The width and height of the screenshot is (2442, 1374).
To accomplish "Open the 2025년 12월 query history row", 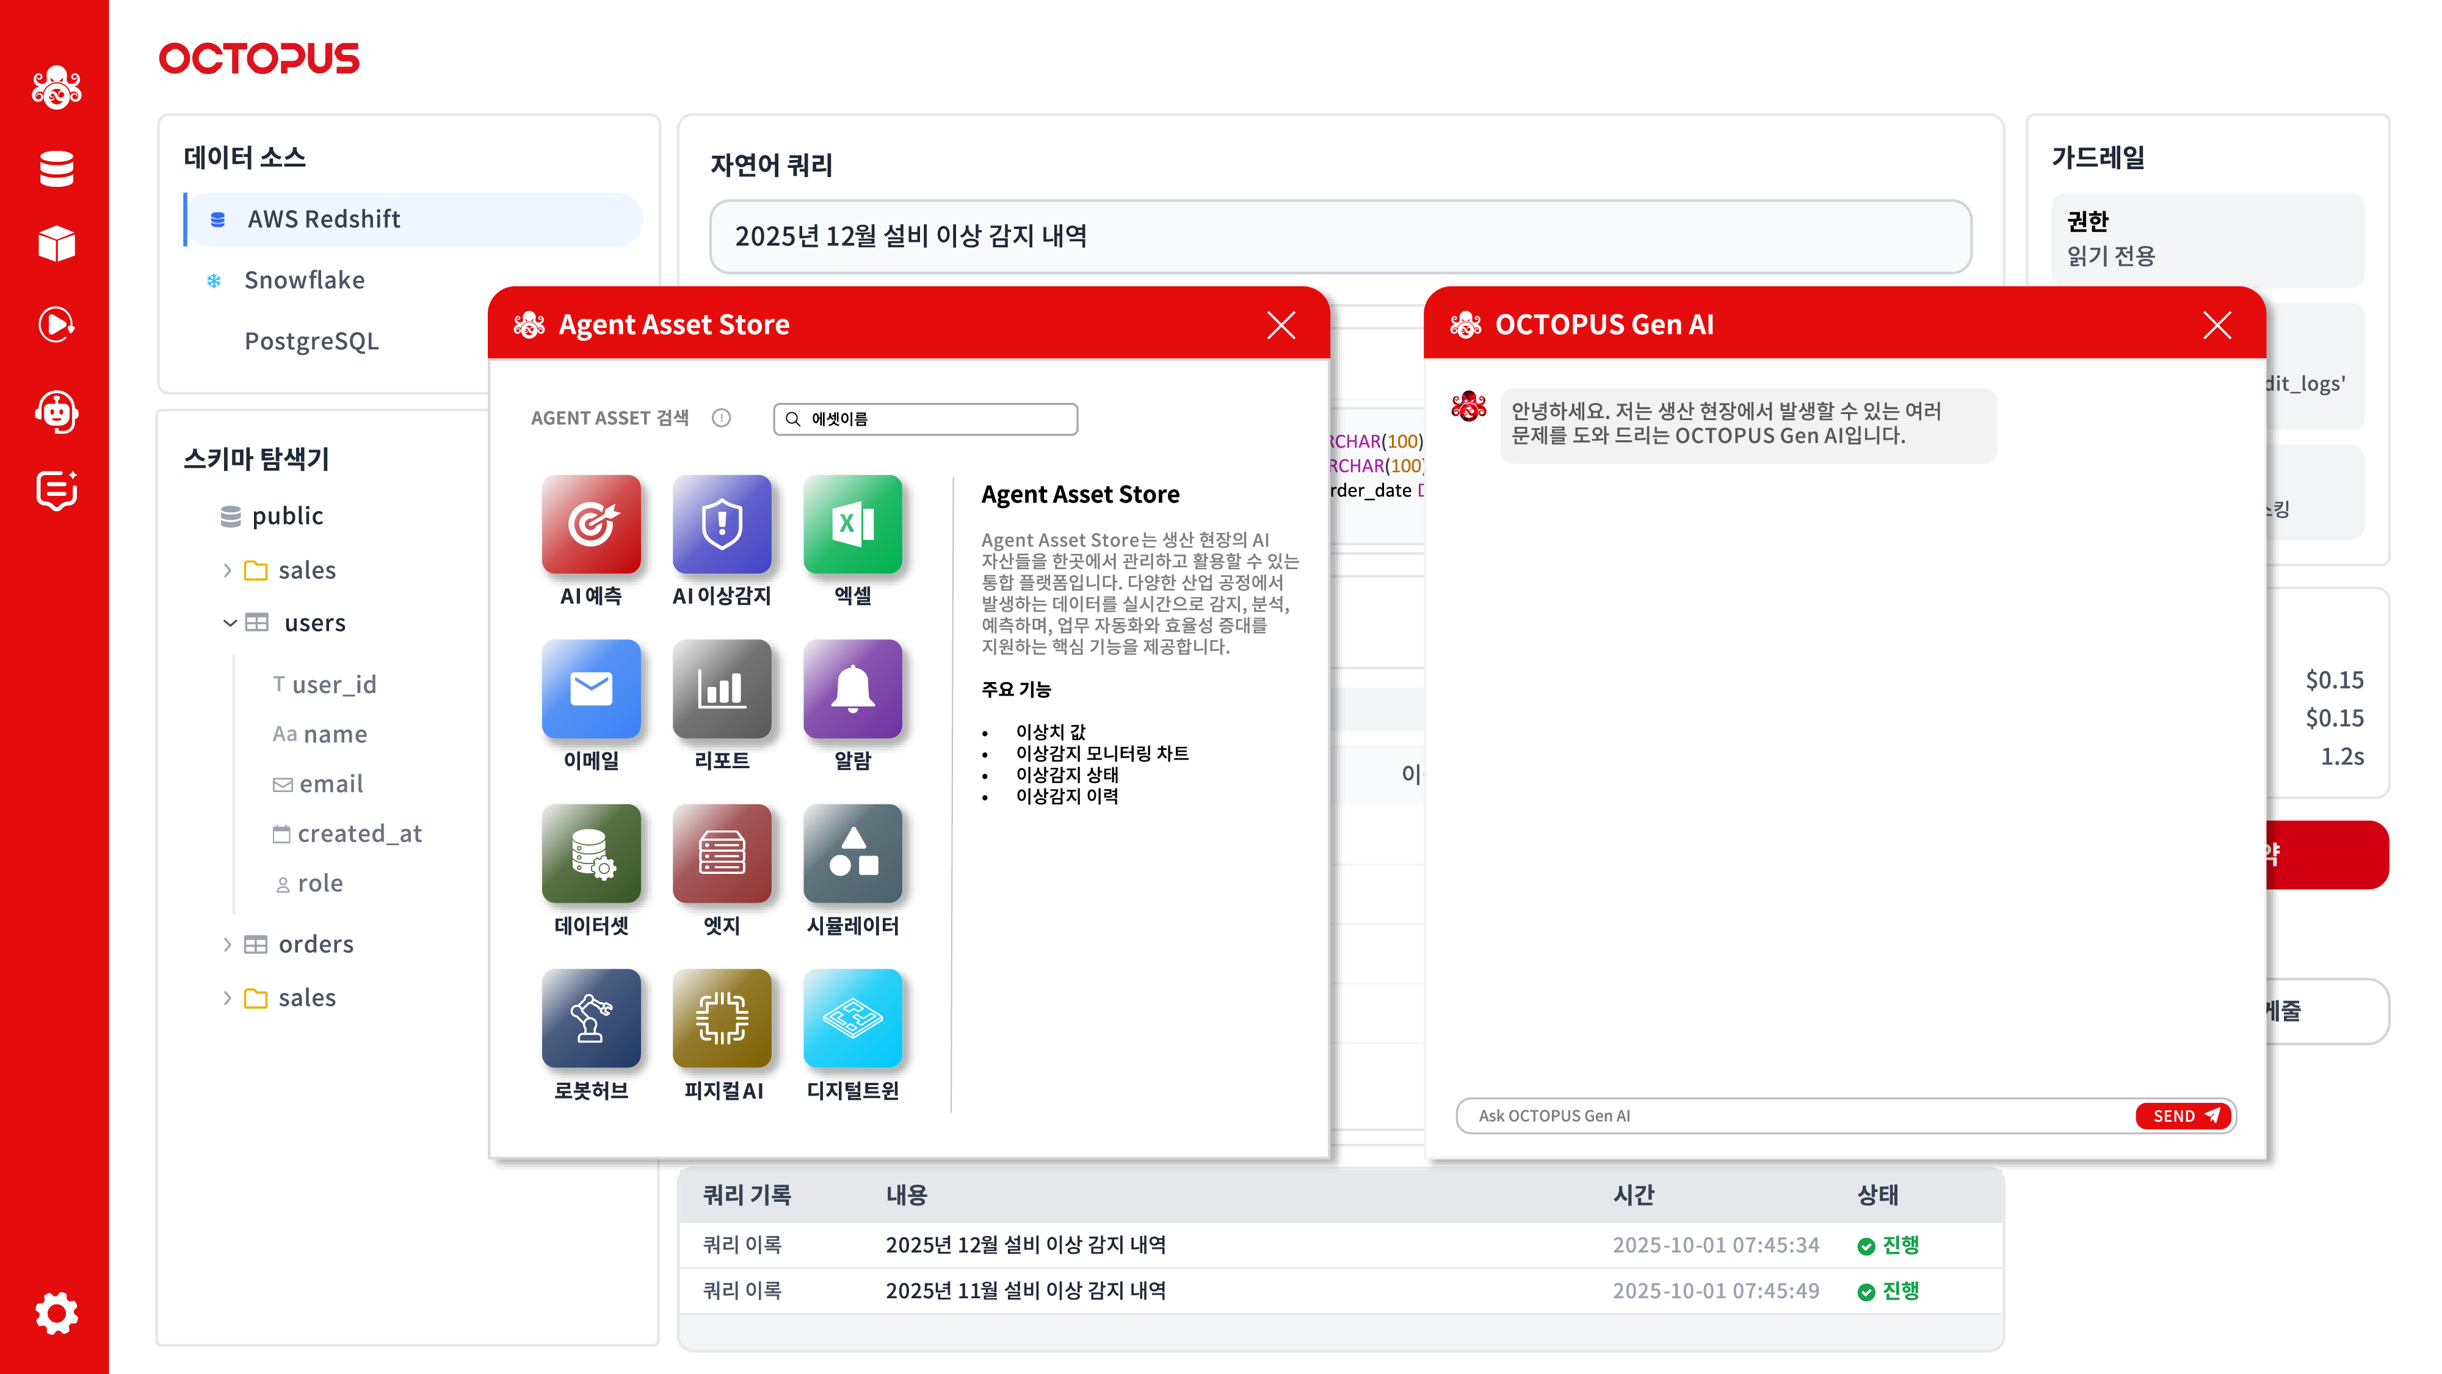I will point(1341,1245).
